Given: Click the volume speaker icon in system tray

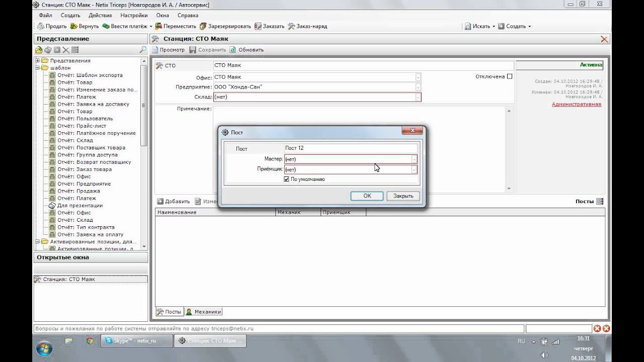Looking at the screenshot, I should [544, 355].
